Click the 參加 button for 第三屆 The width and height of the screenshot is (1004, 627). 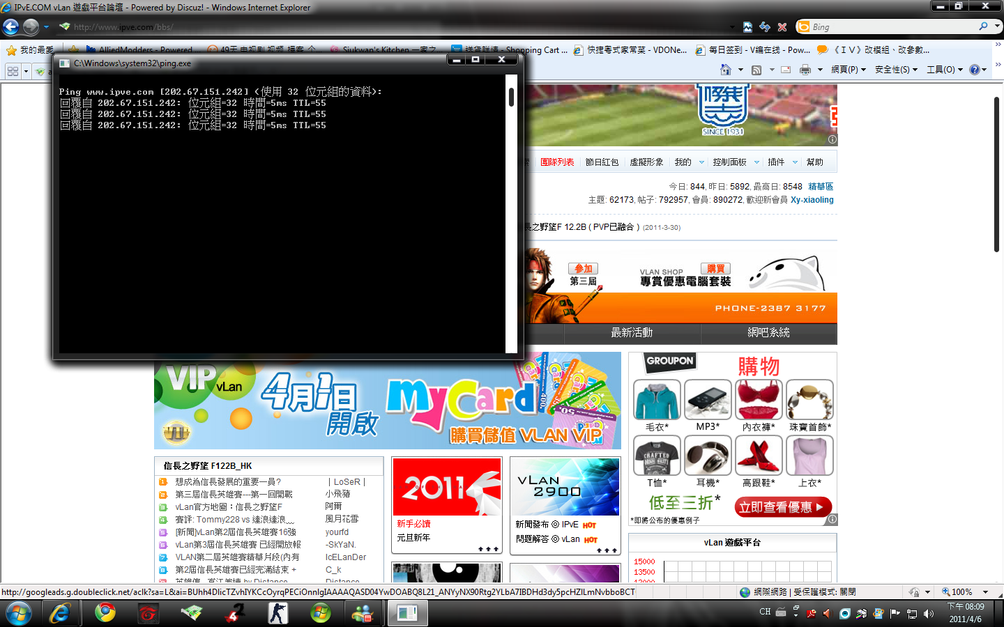tap(584, 269)
